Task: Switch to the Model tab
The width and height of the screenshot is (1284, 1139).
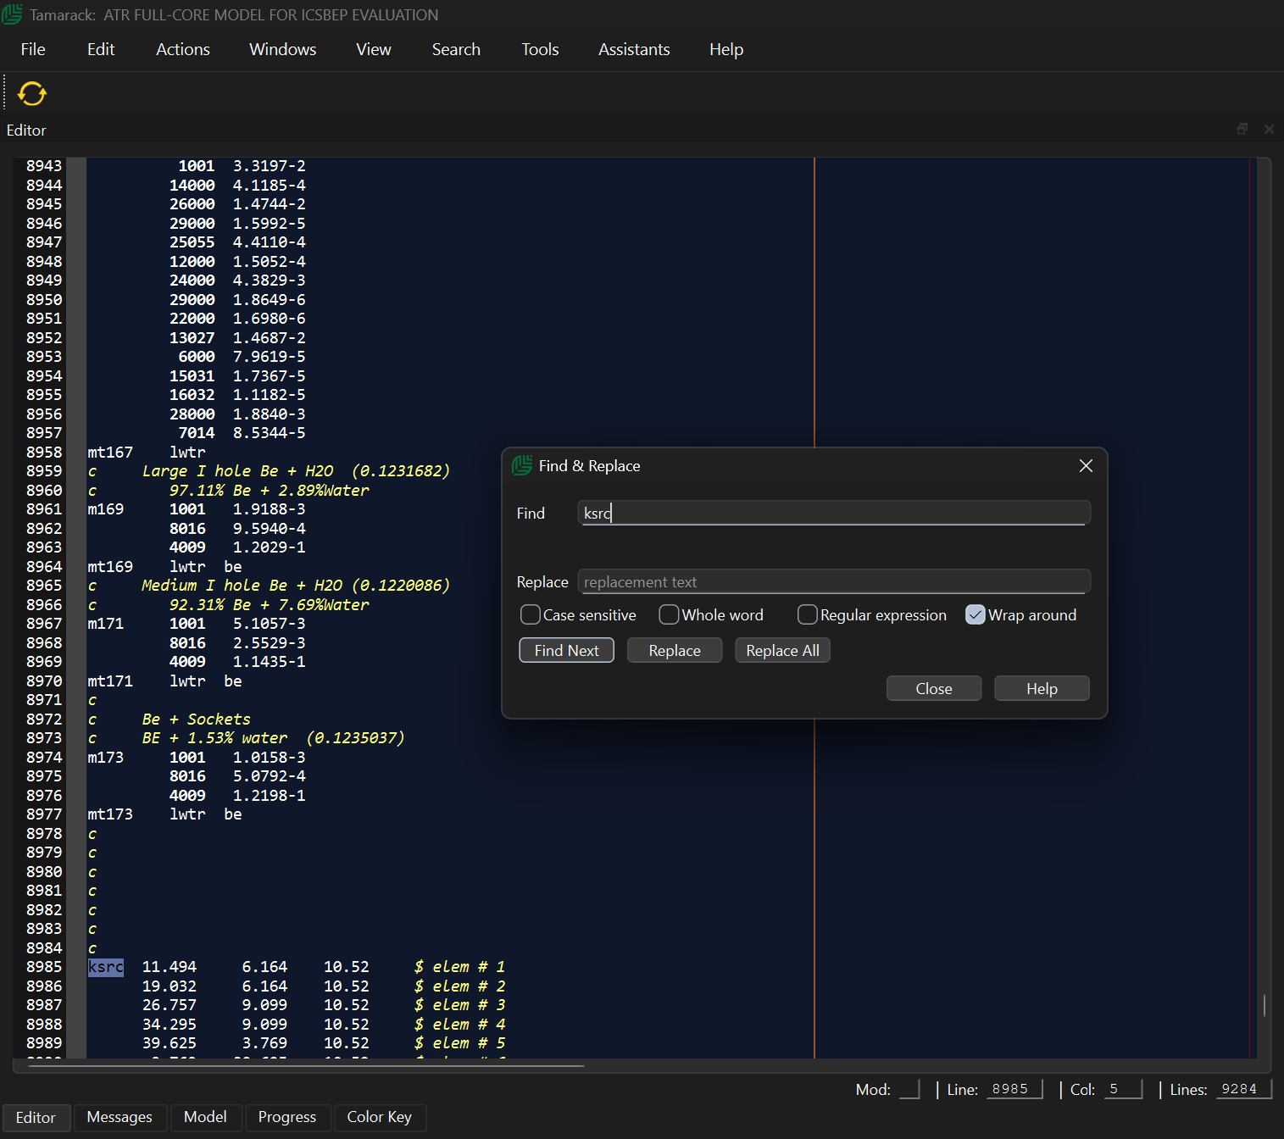Action: coord(205,1117)
